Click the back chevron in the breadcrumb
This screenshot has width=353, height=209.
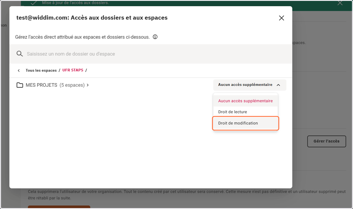click(19, 70)
